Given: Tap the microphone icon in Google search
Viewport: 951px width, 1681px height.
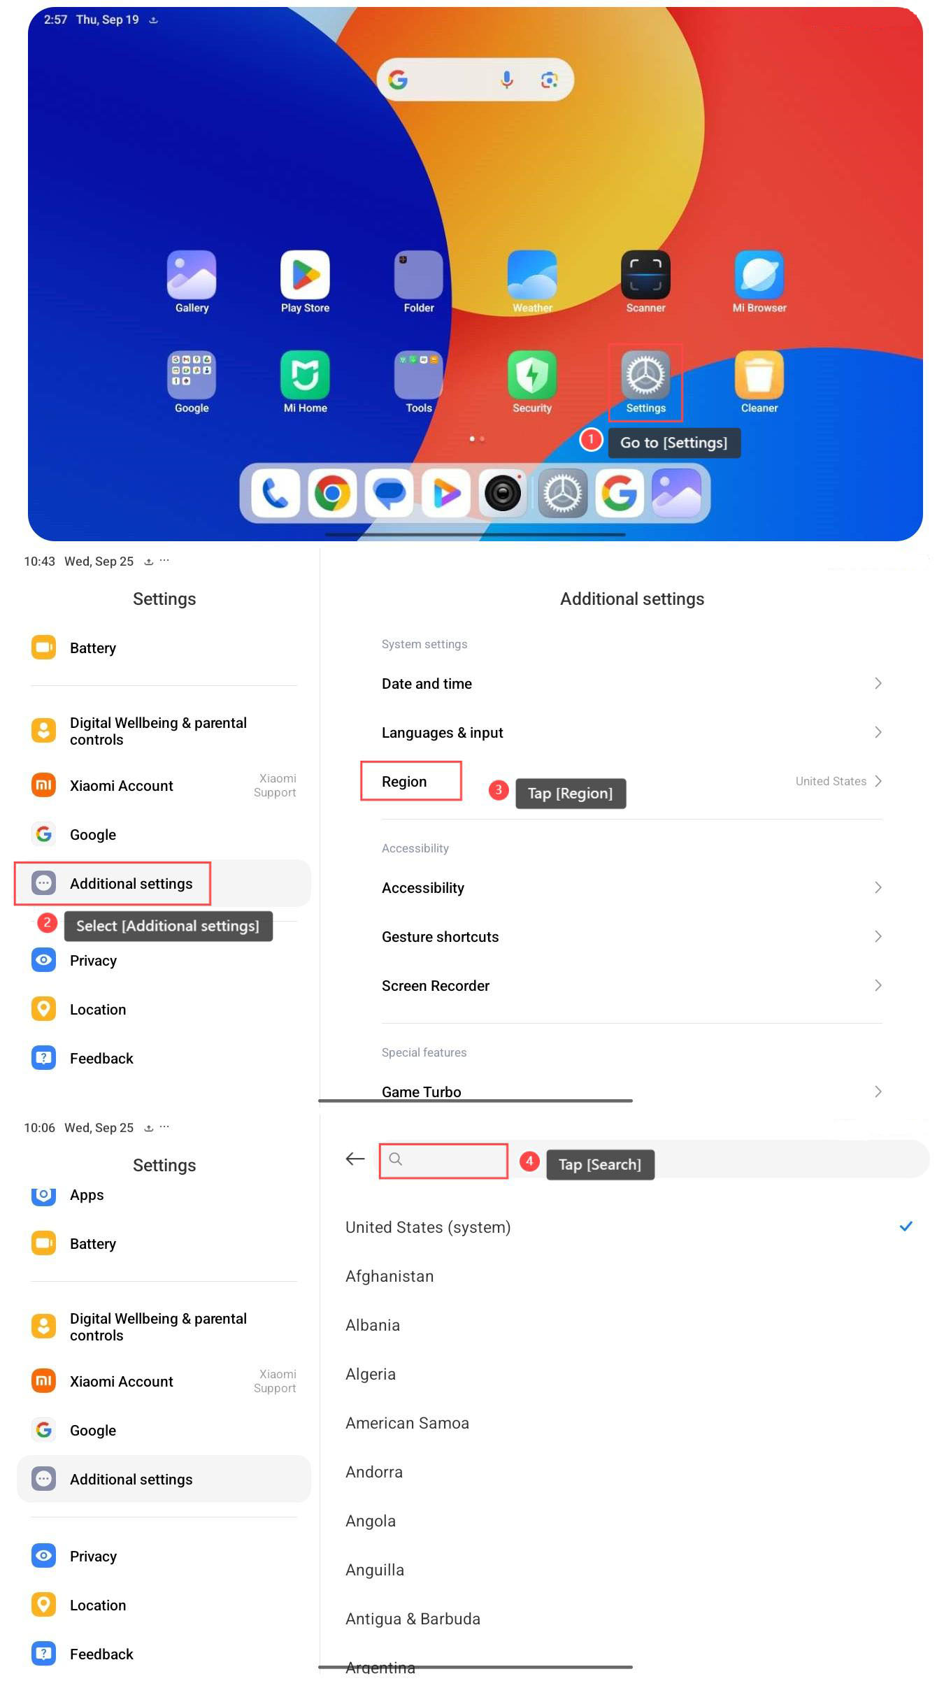Looking at the screenshot, I should pos(507,80).
